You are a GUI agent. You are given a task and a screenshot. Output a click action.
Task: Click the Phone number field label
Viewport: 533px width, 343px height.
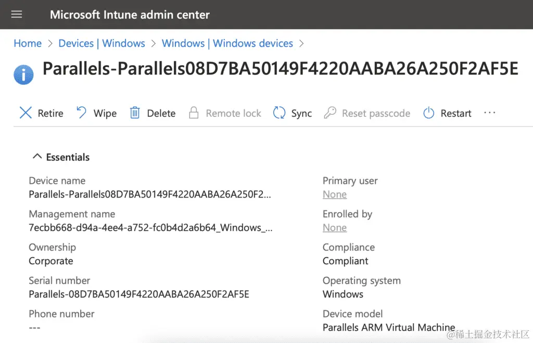[61, 314]
